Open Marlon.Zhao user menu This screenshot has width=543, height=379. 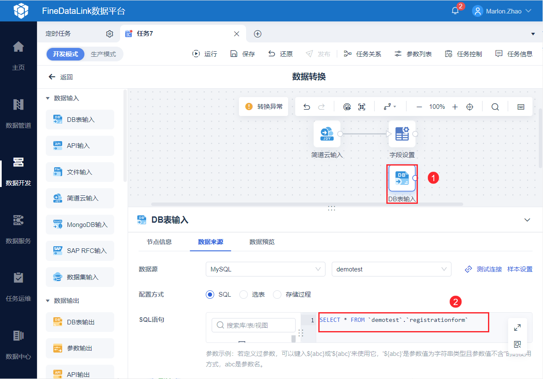[x=502, y=11]
